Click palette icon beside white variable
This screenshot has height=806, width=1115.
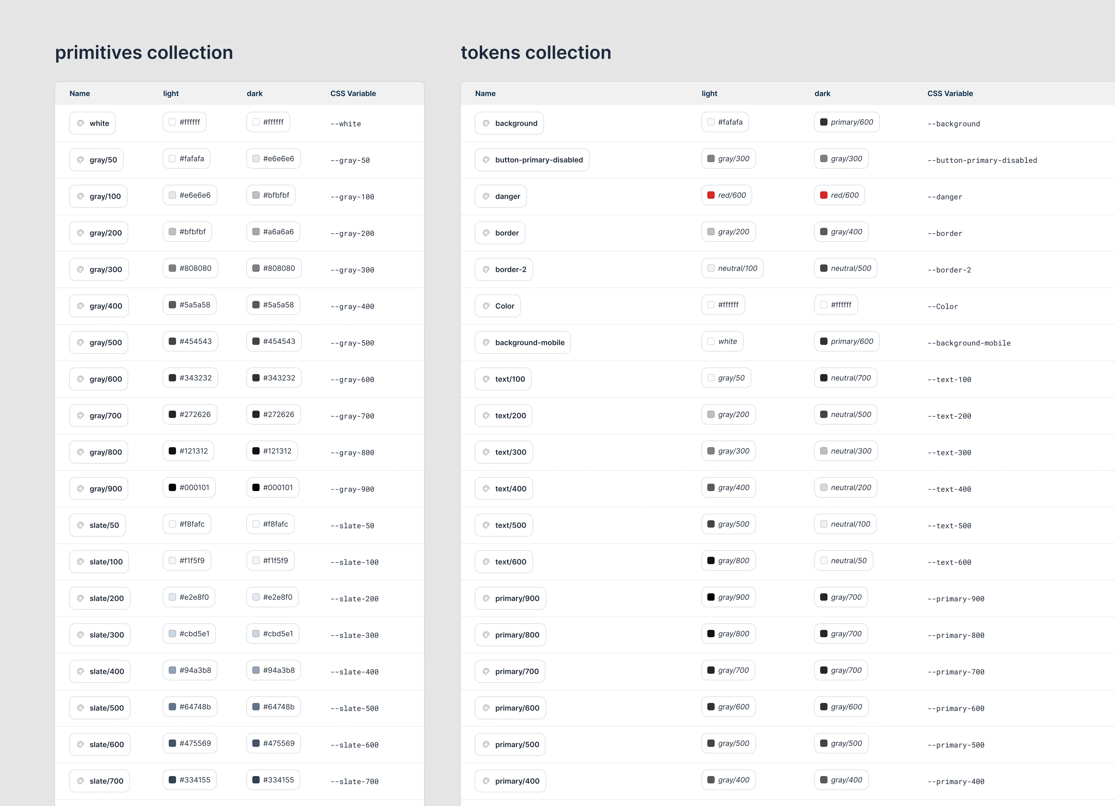[x=81, y=123]
